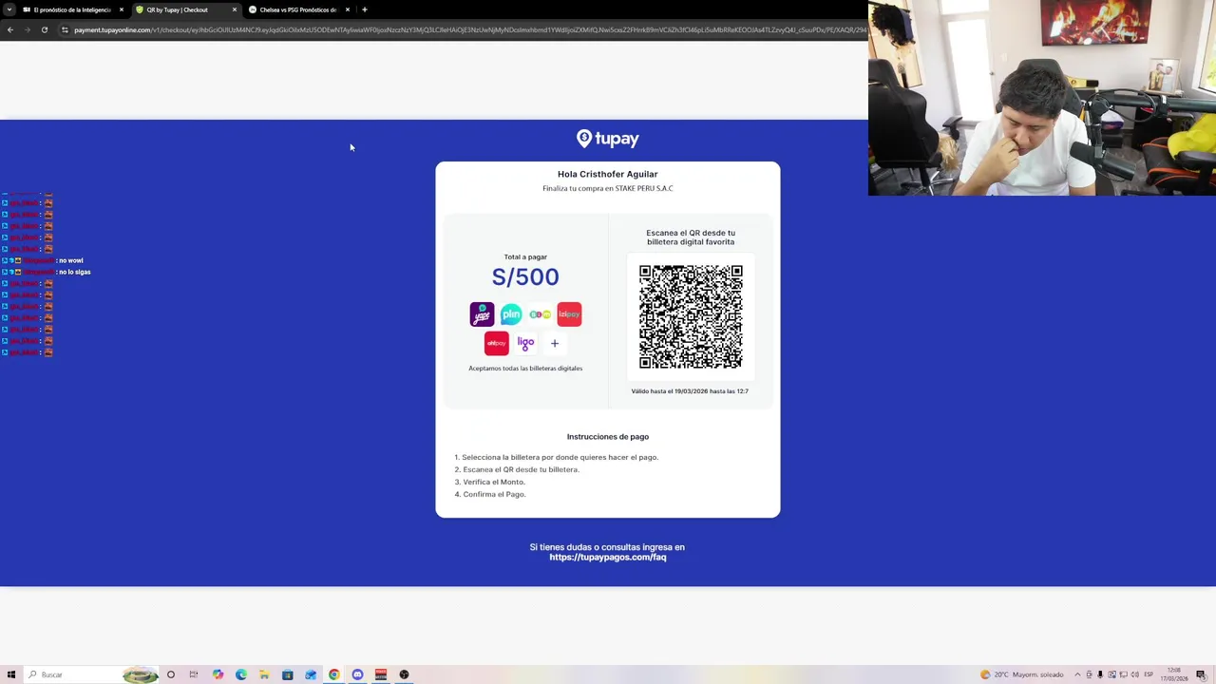
Task: Click the taskbar Buscar search box
Action: click(90, 674)
